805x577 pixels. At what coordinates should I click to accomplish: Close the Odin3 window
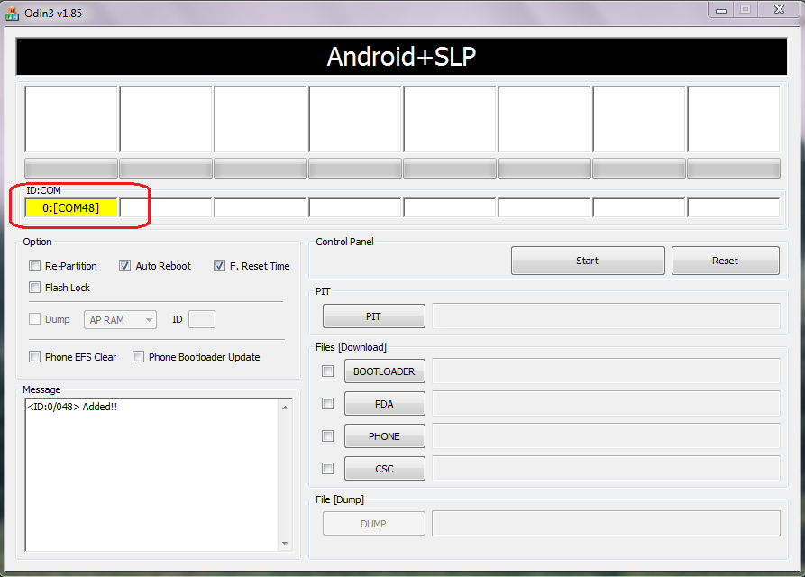point(780,10)
